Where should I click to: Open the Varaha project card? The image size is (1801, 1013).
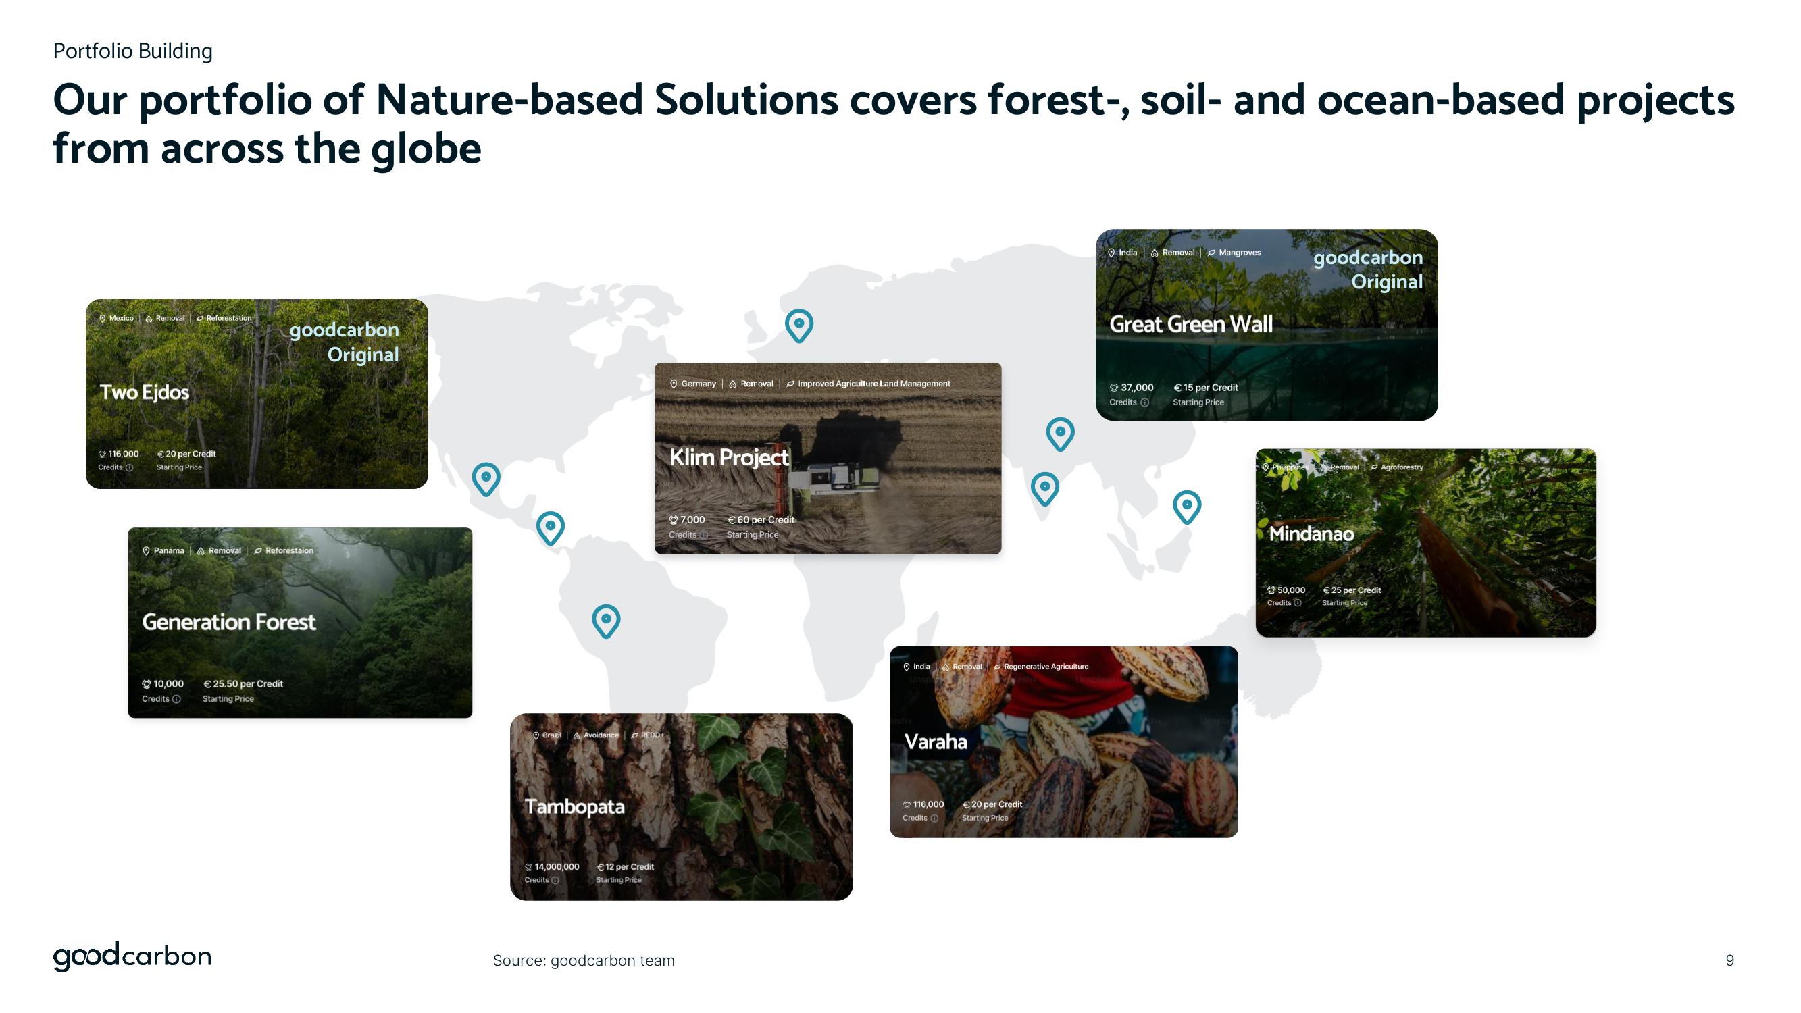click(x=1063, y=742)
